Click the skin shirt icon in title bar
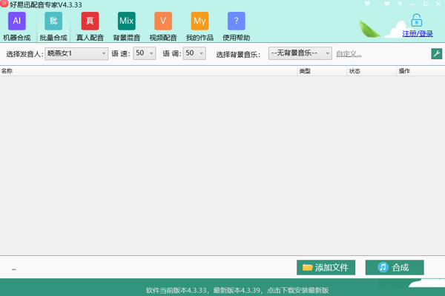 (x=367, y=4)
